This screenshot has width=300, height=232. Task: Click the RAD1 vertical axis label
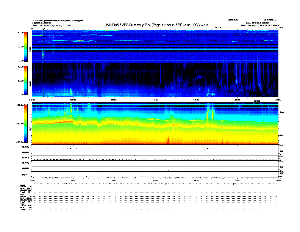click(x=30, y=83)
